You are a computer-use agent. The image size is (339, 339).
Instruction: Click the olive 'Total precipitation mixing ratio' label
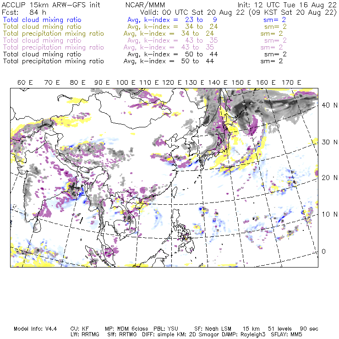pos(54,33)
